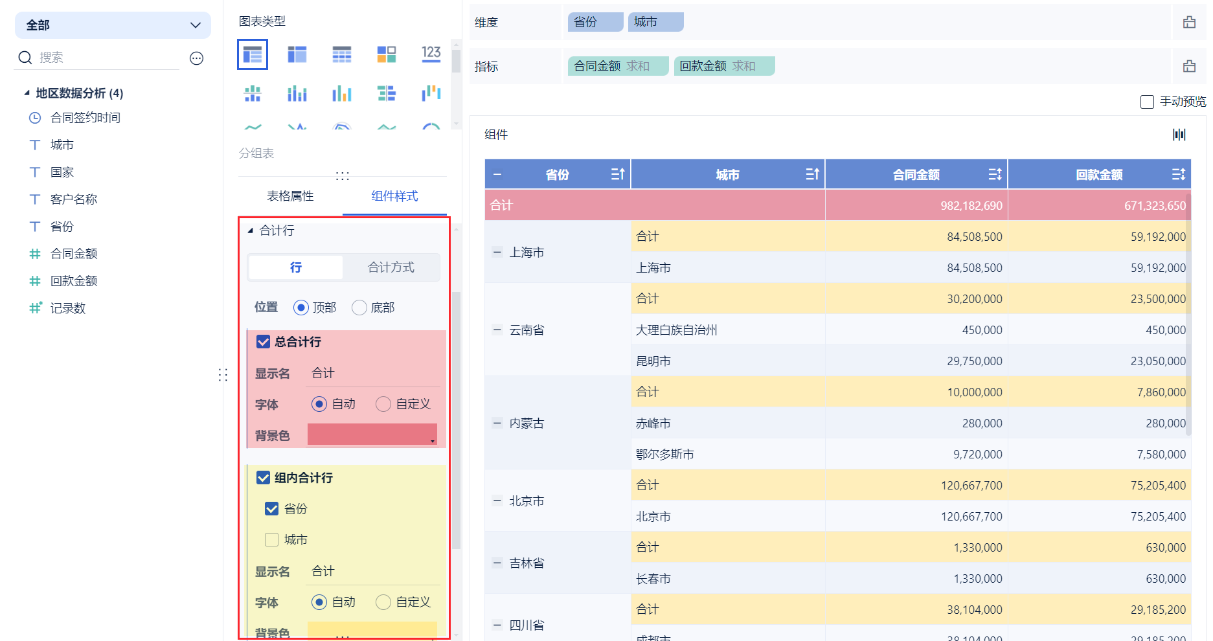Edit the 组内合计行 显示名 field

coord(373,571)
